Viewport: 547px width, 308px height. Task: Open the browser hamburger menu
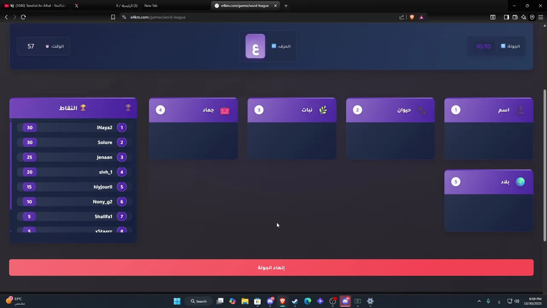[541, 17]
